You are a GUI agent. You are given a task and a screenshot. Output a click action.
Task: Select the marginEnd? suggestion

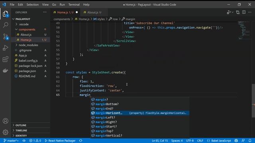140,108
